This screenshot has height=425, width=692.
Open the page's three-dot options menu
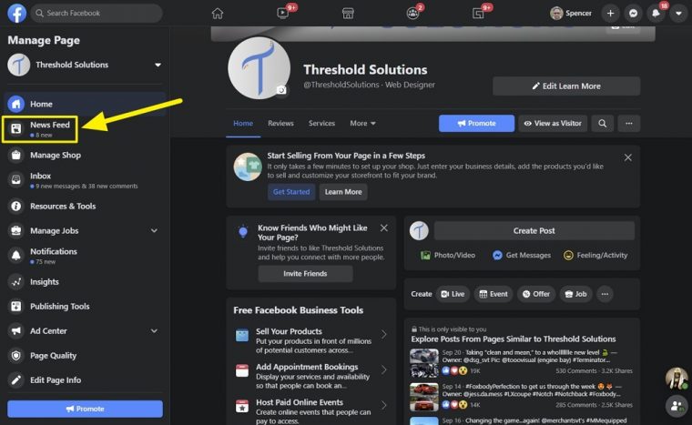point(629,124)
